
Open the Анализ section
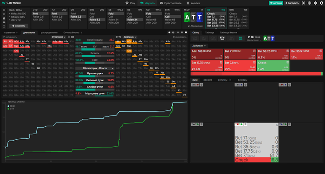coord(193,3)
